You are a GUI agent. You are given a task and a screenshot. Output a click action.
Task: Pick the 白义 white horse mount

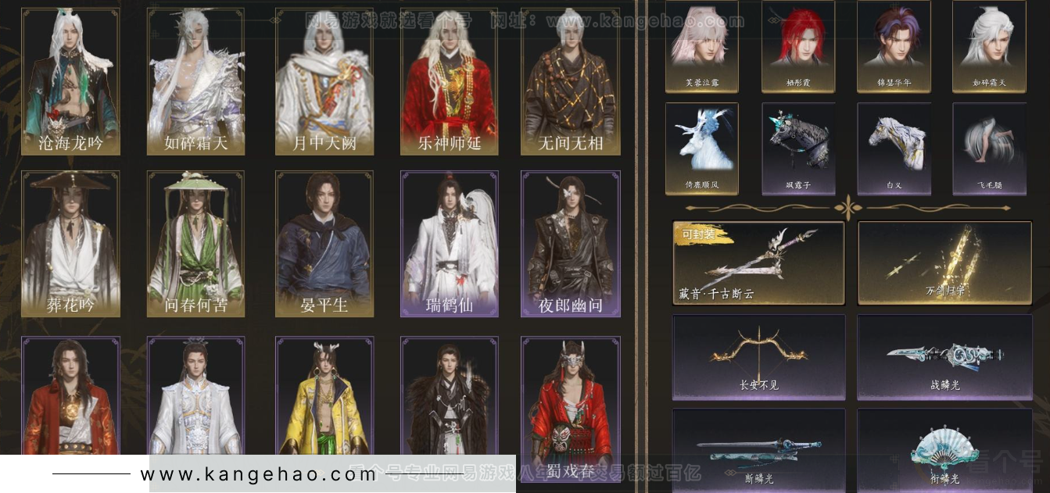[894, 149]
